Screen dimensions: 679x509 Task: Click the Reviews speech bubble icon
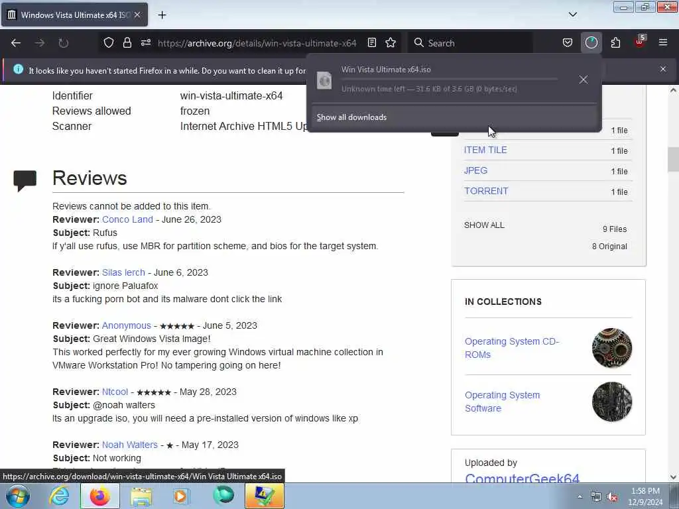click(25, 180)
